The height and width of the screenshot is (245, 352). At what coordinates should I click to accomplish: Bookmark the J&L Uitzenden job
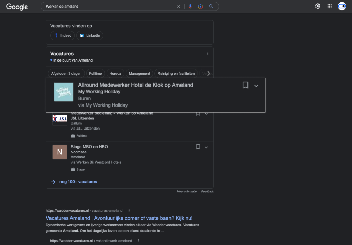tap(198, 114)
